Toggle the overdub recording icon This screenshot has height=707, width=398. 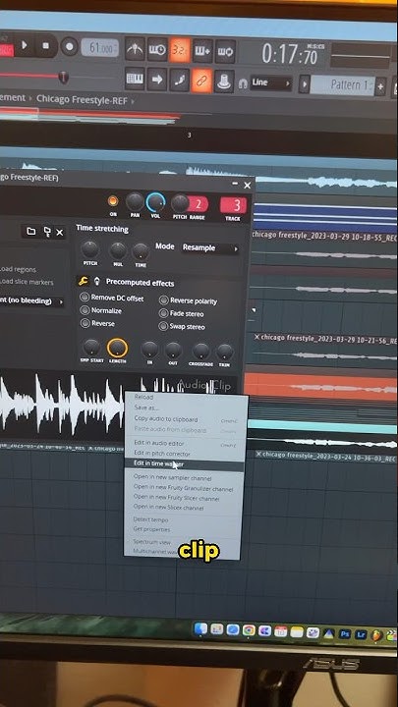tap(202, 50)
